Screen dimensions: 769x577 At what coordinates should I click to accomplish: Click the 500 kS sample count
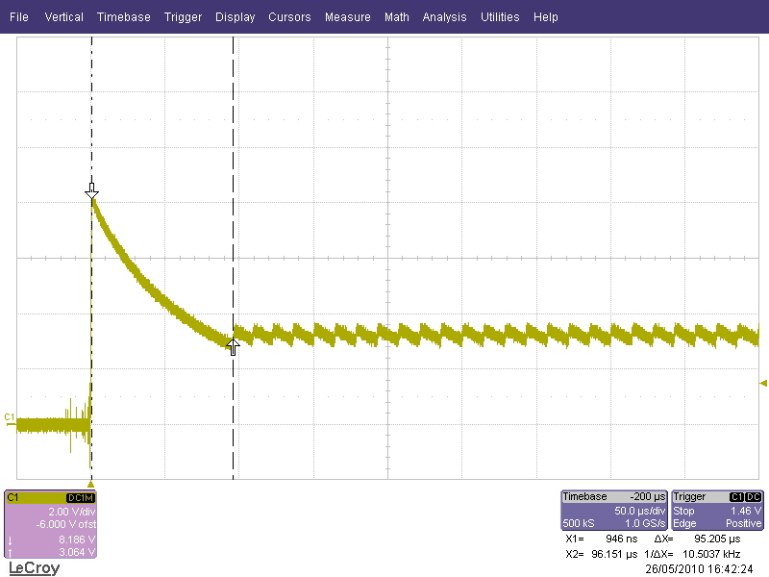pyautogui.click(x=579, y=523)
